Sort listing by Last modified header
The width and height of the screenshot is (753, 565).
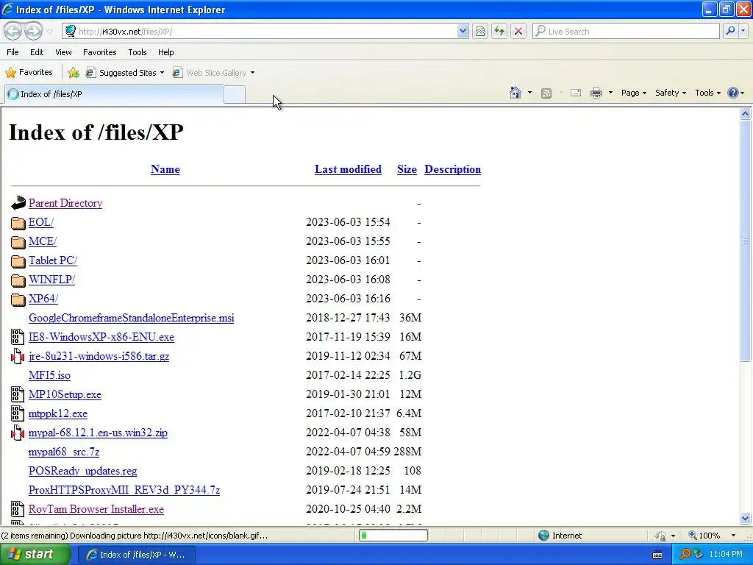click(348, 169)
